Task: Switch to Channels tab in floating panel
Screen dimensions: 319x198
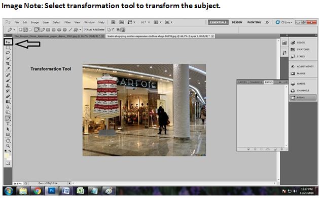Action: click(x=256, y=82)
